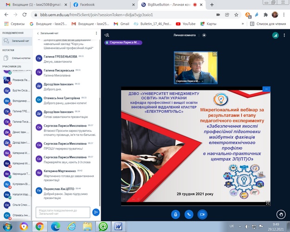
Task: Select participant Денис Іван ...
Action: [x=17, y=132]
